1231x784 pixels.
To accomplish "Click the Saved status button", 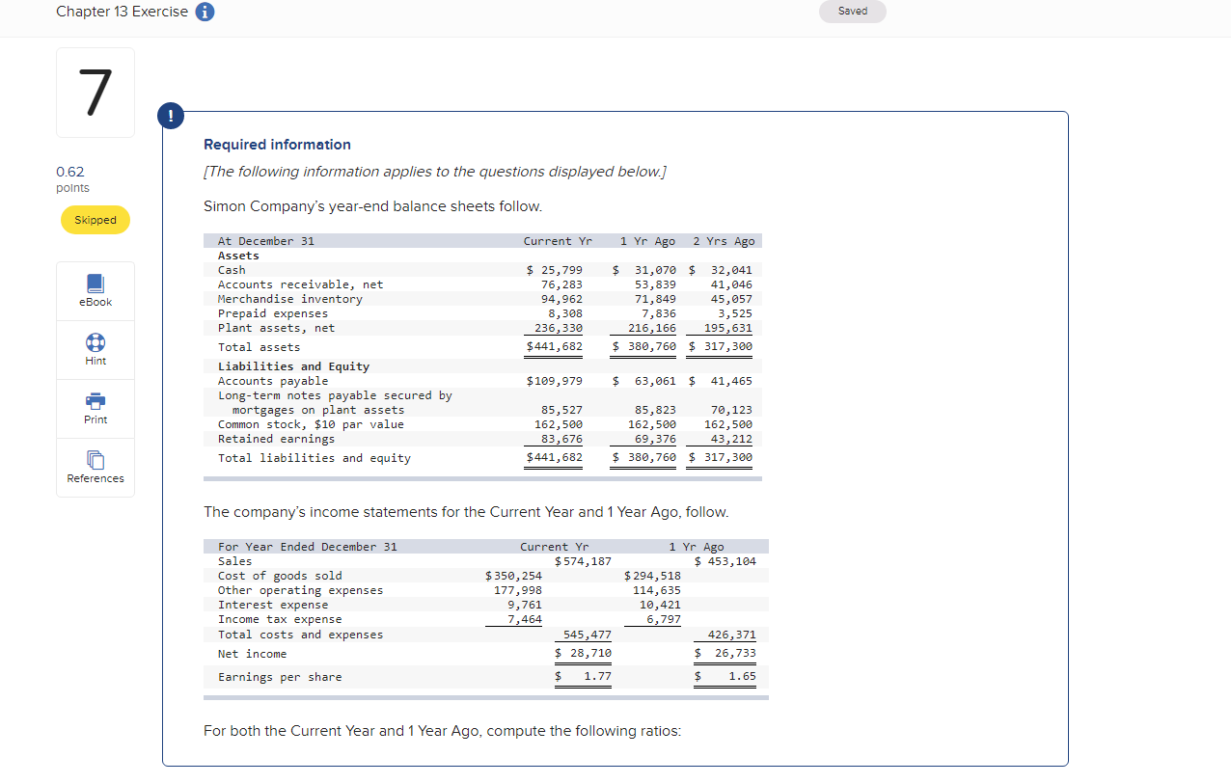I will click(853, 12).
